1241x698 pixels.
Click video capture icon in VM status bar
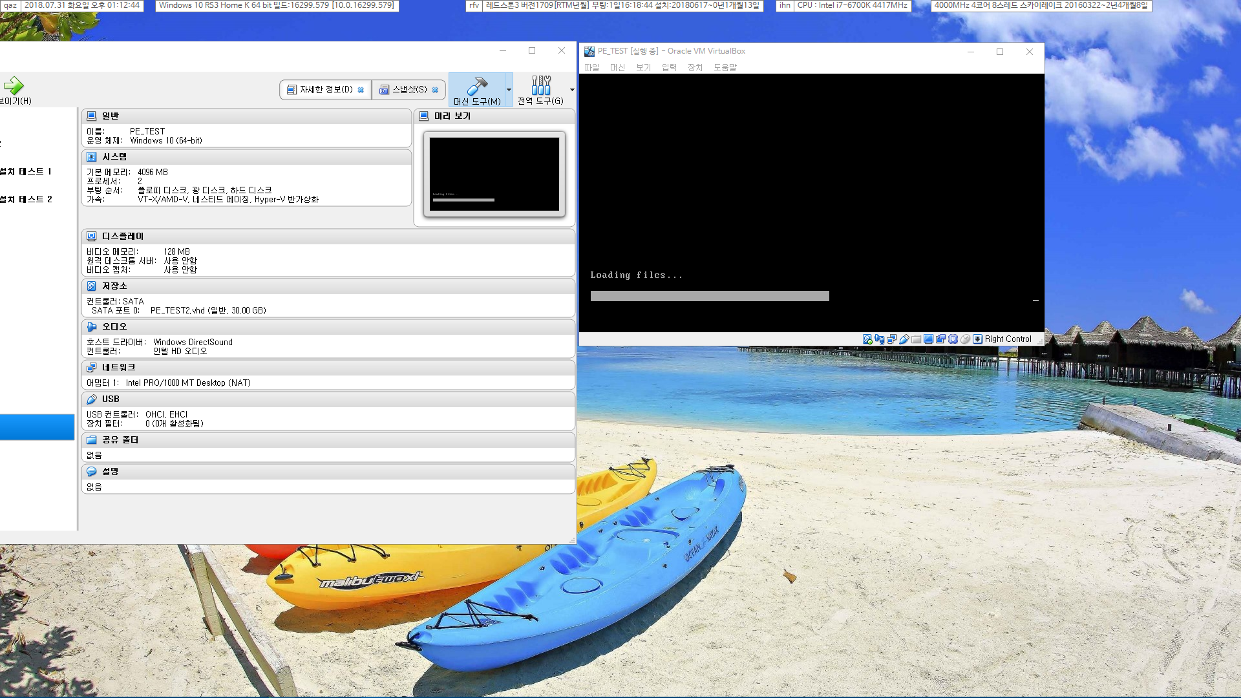(x=941, y=339)
